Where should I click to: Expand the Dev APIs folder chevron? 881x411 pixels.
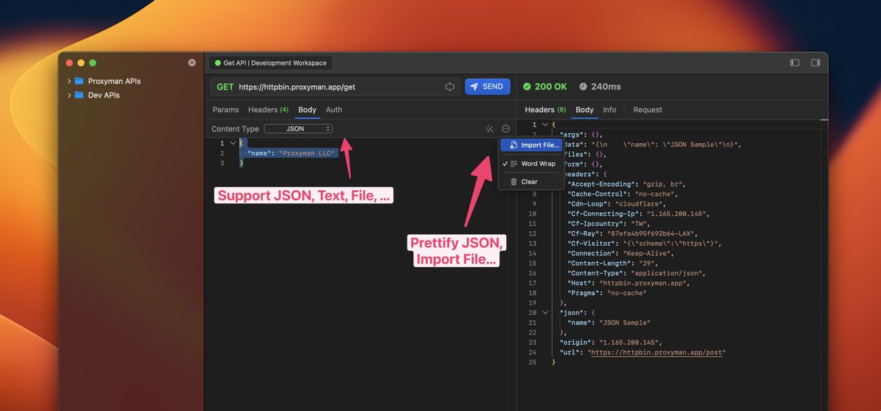click(x=69, y=95)
